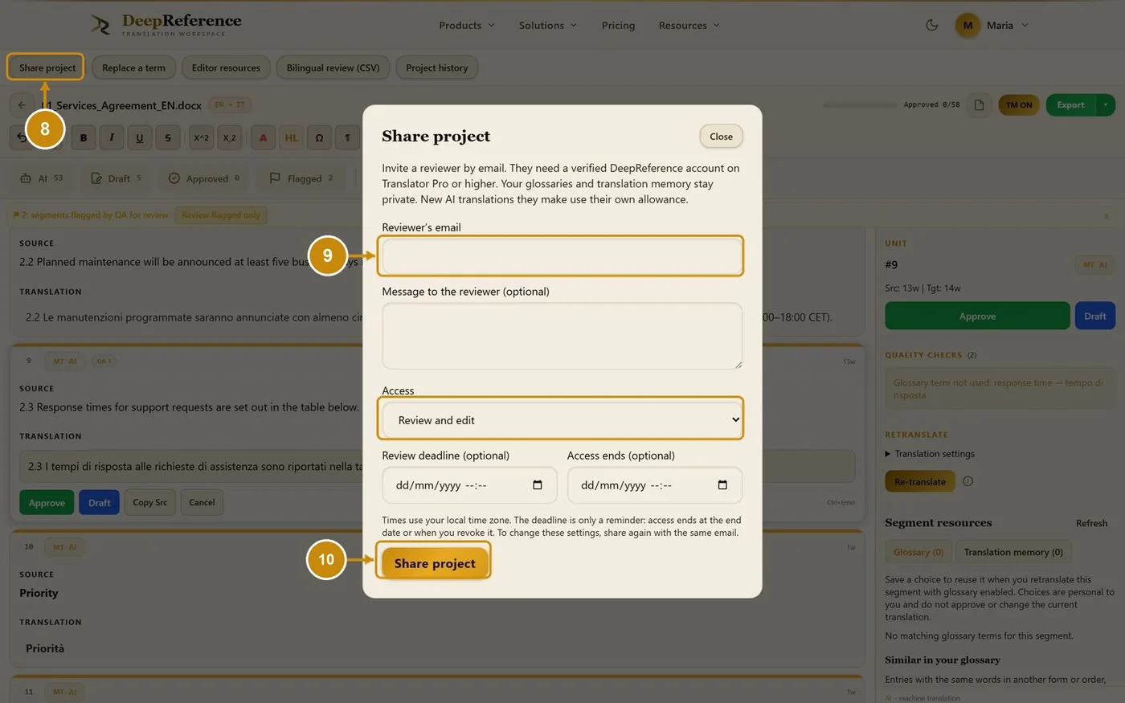Viewport: 1125px width, 703px height.
Task: Click Refresh in Segment resources
Action: 1091,523
